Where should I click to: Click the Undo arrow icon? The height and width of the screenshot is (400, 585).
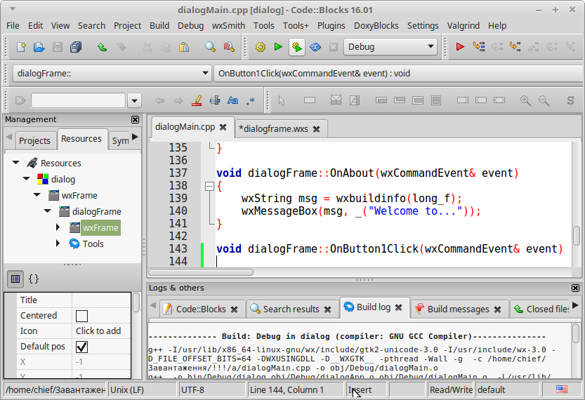click(x=103, y=47)
